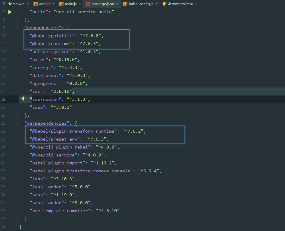Screen dimensions: 285x231
Task: Click the "vue-cli-service build" value
Action: coord(84,12)
